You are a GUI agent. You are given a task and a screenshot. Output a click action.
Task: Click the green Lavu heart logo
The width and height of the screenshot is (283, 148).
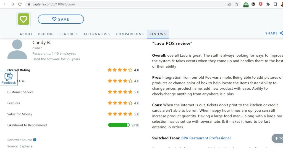[x=23, y=19]
